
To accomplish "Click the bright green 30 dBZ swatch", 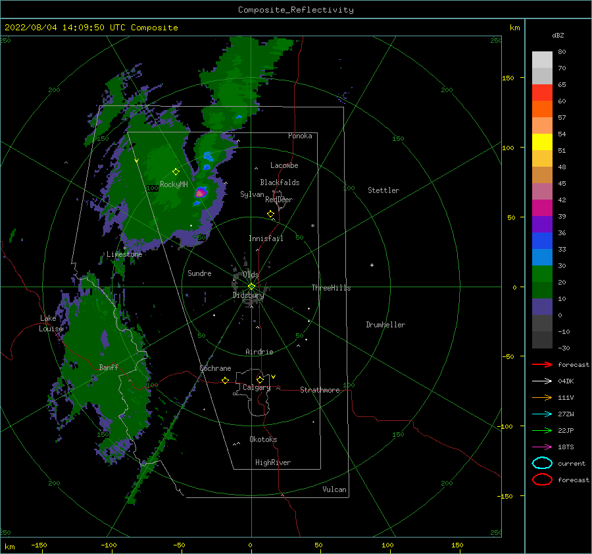I will [542, 273].
